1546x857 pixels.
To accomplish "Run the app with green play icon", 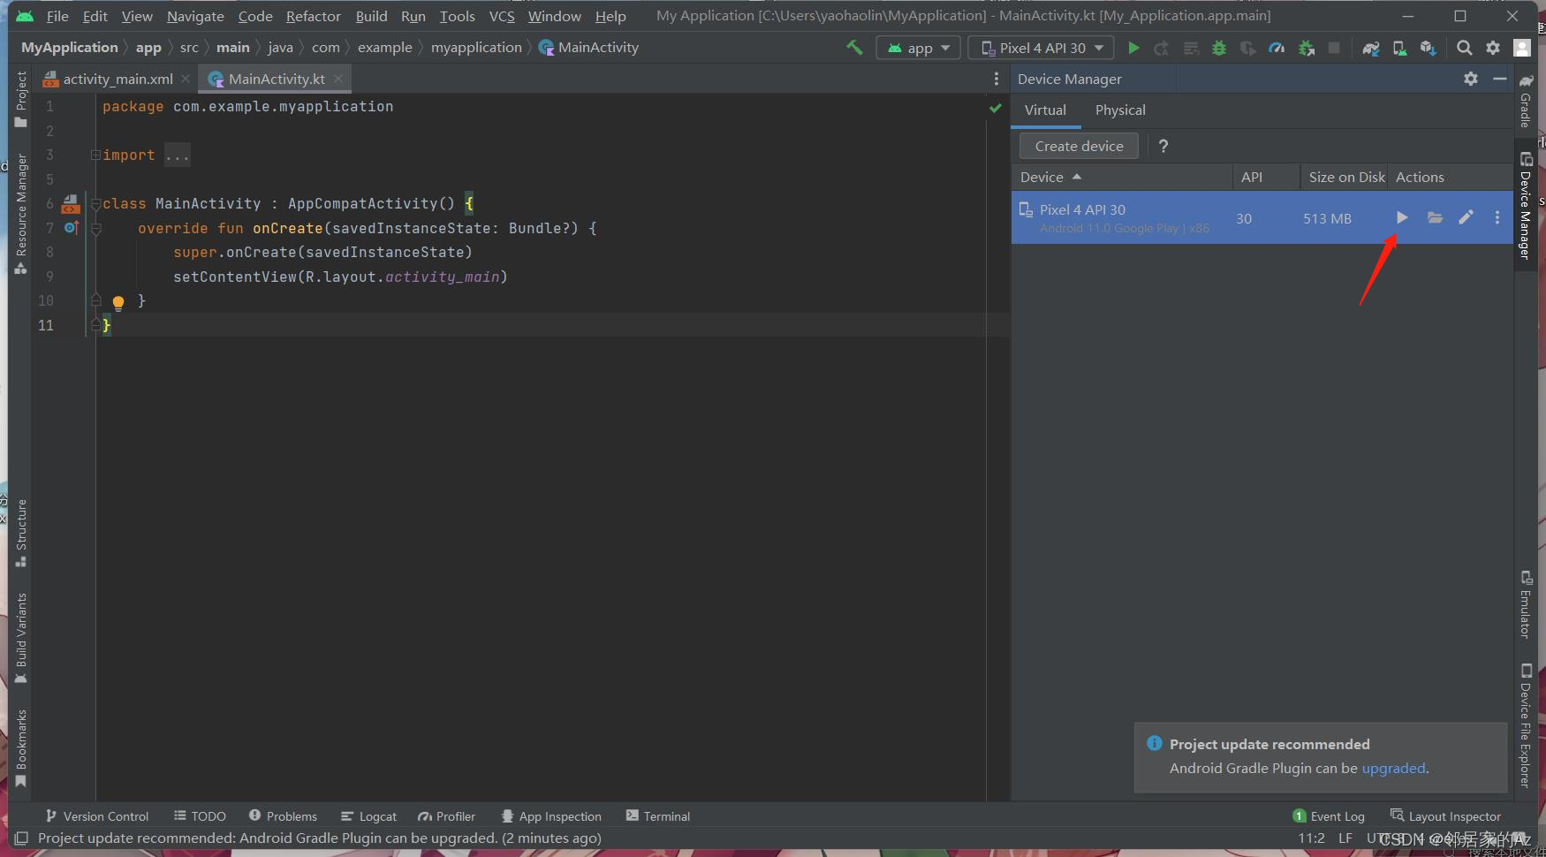I will [x=1134, y=48].
